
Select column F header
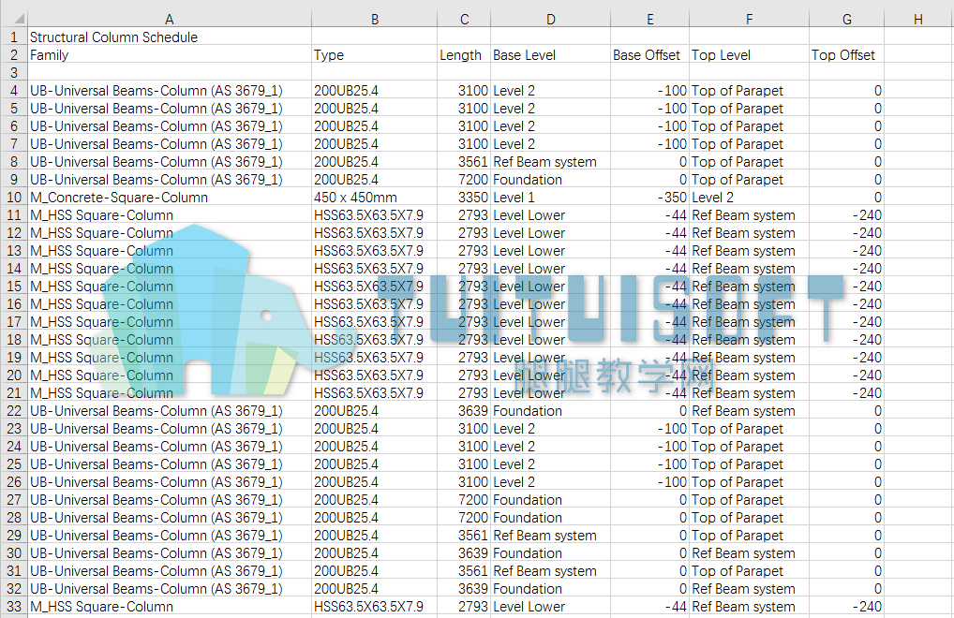point(749,19)
